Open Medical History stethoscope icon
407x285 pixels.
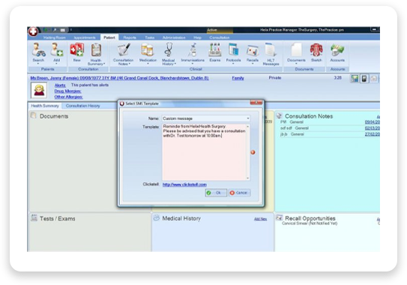pos(168,50)
